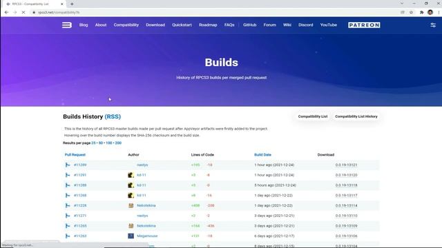Bookmark this page with the star icon
The width and height of the screenshot is (442, 248).
(412, 12)
